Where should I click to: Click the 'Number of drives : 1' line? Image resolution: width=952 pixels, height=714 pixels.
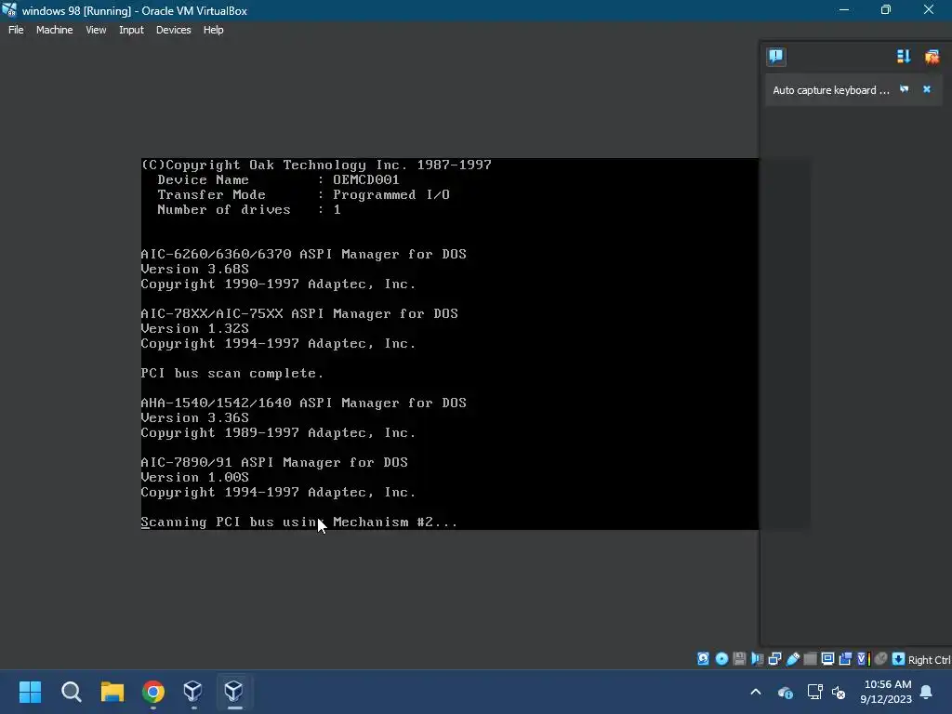[249, 209]
